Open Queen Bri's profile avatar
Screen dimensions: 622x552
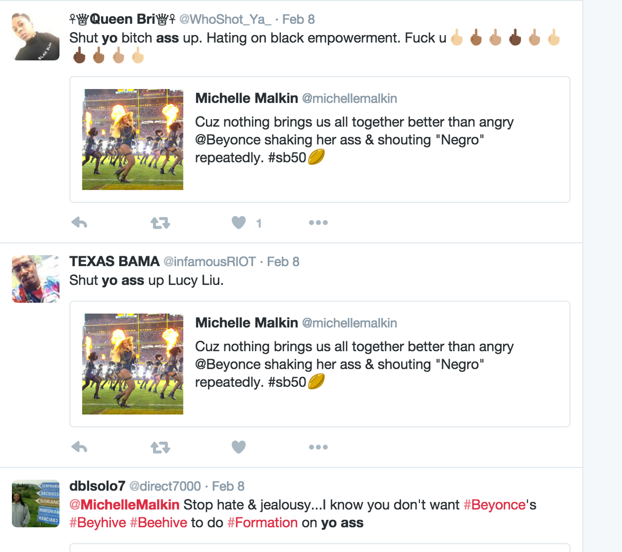tap(36, 37)
